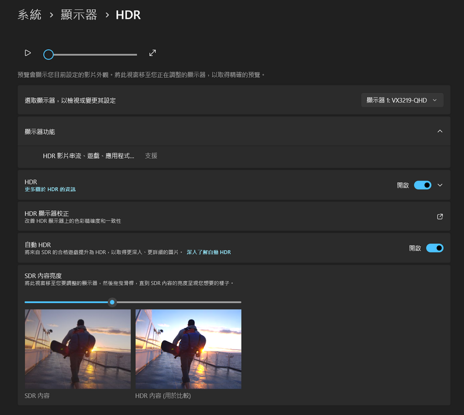Navigate to 顯示器 breadcrumb page
The image size is (464, 415).
[79, 15]
